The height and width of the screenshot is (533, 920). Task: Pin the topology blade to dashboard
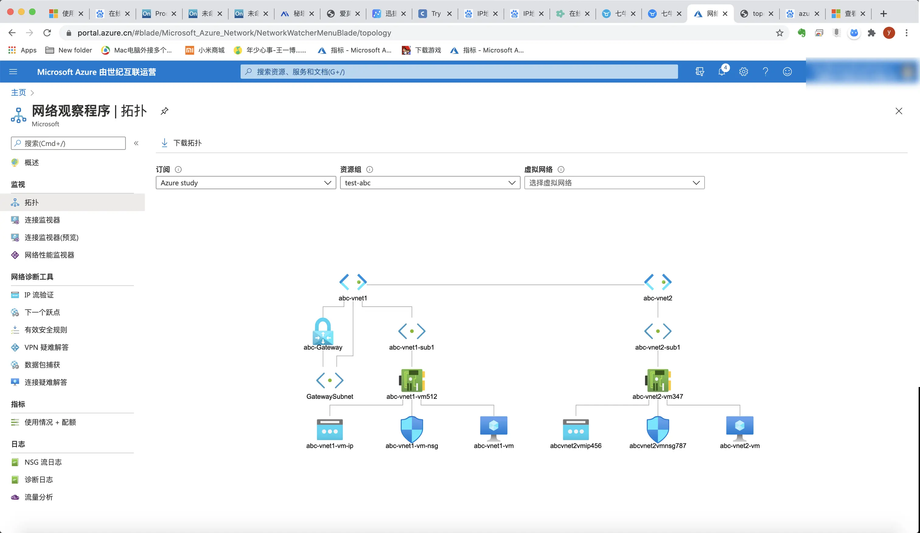point(164,111)
